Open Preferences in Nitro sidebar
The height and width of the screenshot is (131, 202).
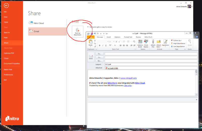click(x=8, y=74)
